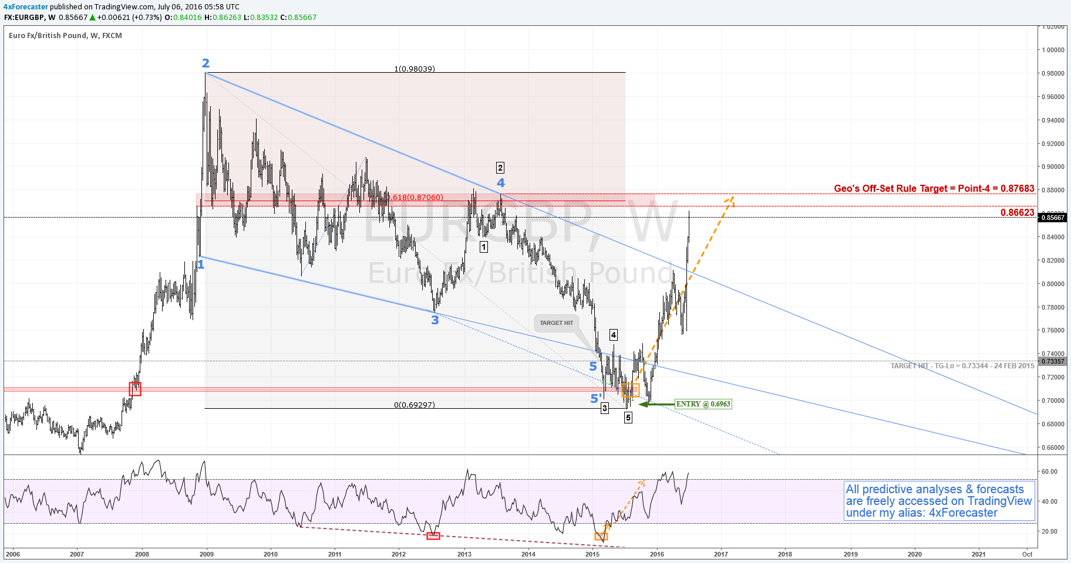Click blue wave label 3 at 2012 low

pyautogui.click(x=435, y=320)
